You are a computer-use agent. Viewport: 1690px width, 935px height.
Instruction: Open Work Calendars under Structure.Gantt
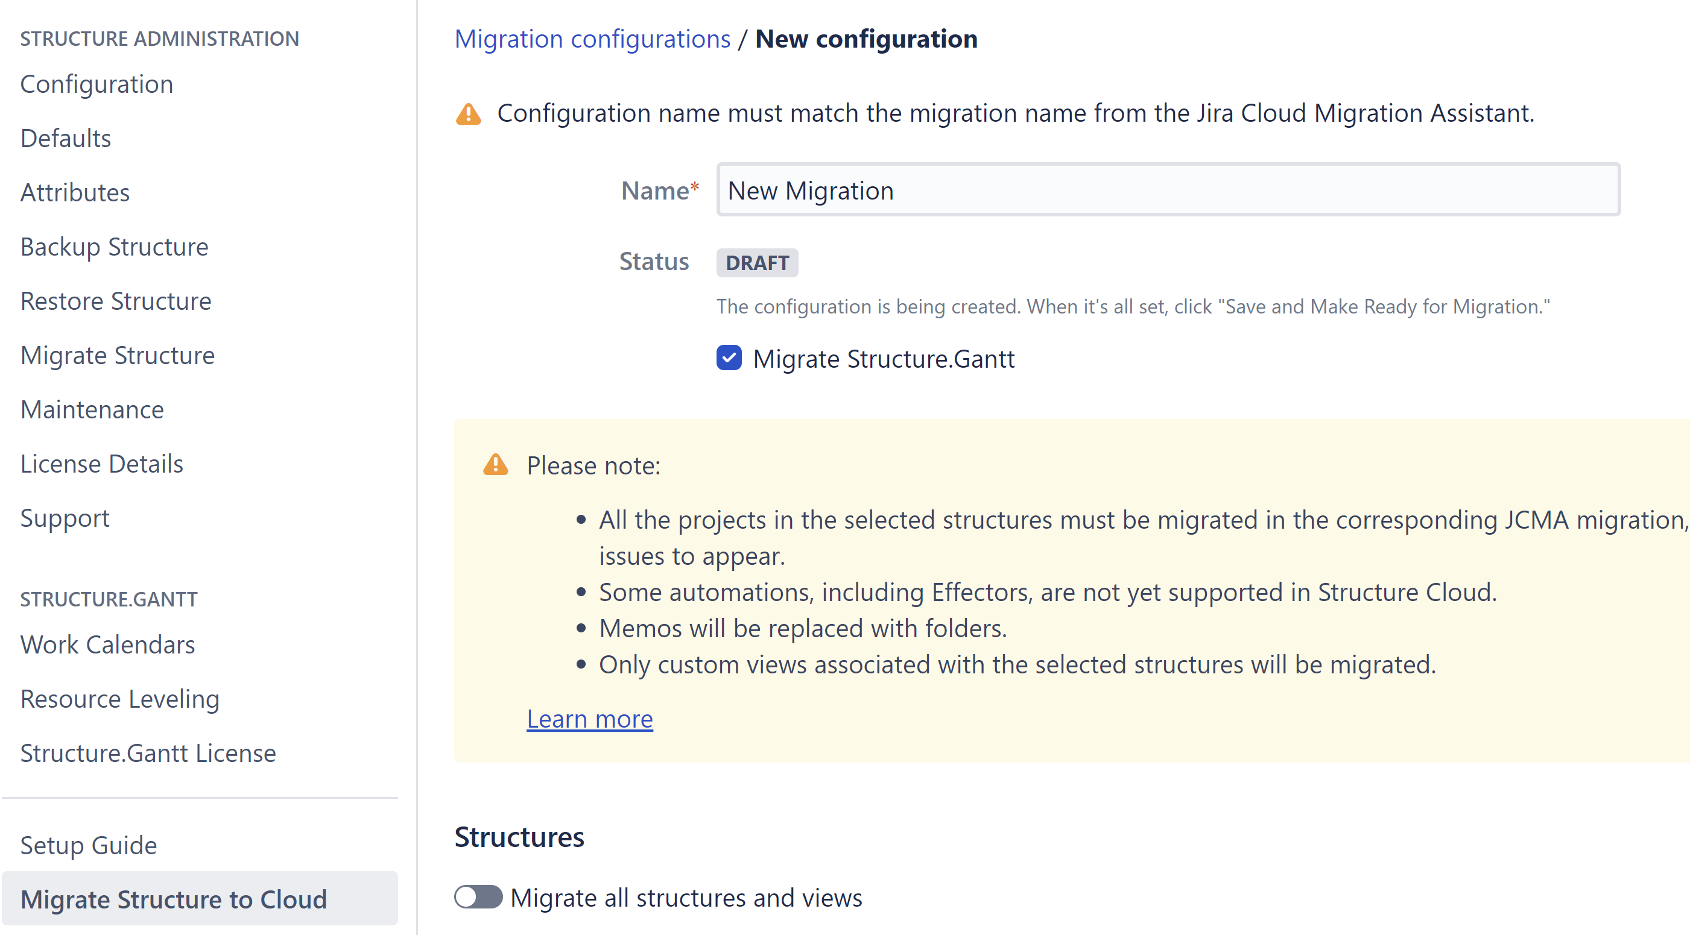coord(107,644)
